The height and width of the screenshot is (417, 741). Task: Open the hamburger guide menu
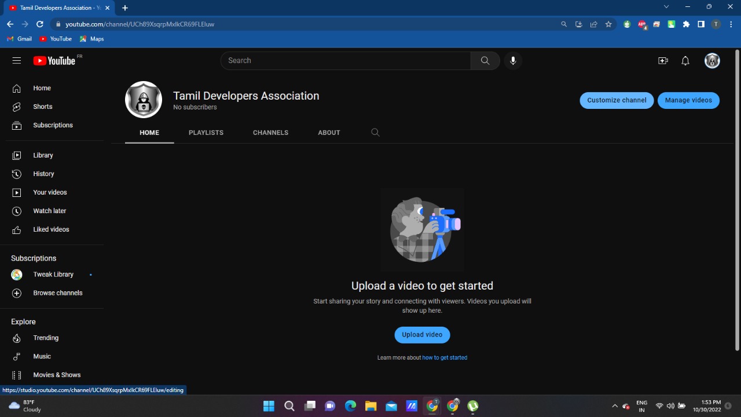click(x=17, y=60)
